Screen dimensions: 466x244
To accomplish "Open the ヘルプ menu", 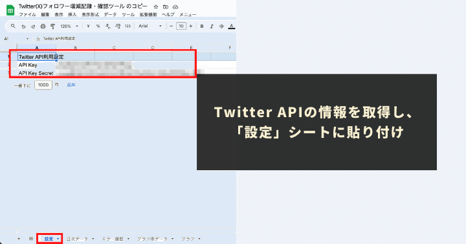I will pyautogui.click(x=168, y=14).
